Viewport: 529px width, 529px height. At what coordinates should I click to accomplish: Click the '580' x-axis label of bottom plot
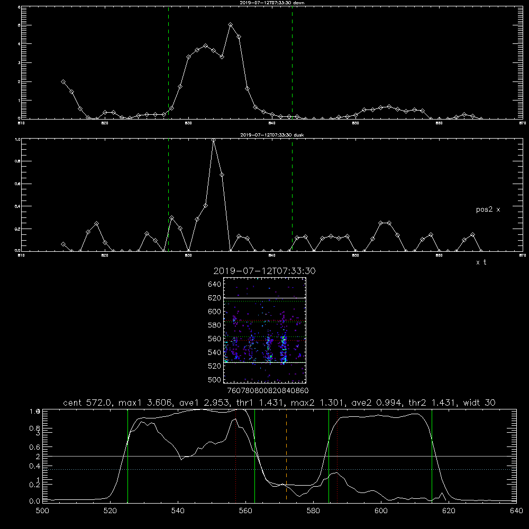point(313,511)
